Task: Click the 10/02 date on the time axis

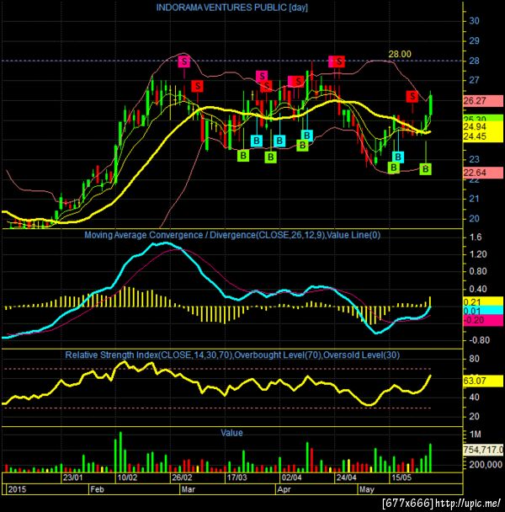Action: 127,477
